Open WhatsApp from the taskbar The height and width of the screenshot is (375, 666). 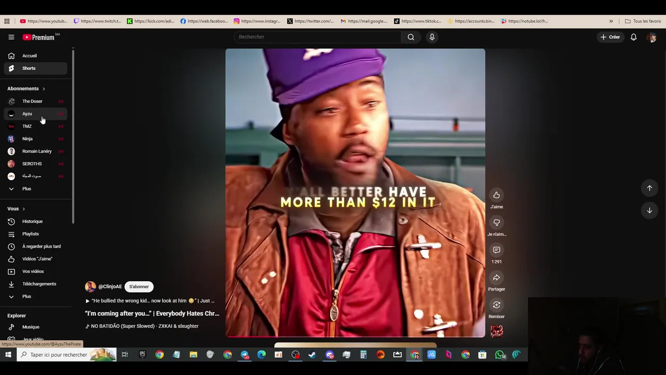pyautogui.click(x=500, y=355)
